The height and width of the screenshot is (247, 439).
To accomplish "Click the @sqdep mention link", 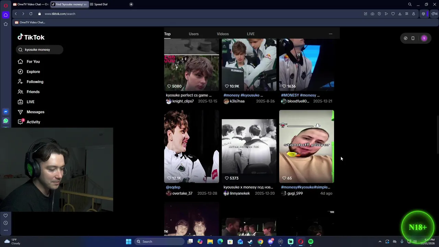I will tap(173, 187).
